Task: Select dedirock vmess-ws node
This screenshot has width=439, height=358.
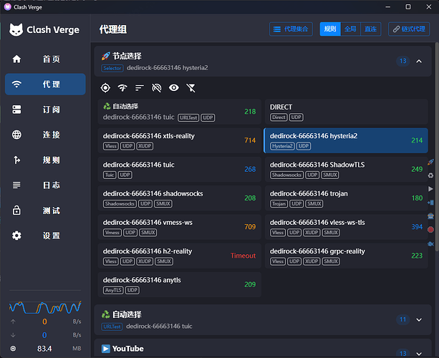Action: coord(180,227)
